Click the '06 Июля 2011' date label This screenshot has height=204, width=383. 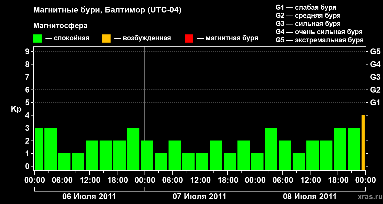[89, 197]
